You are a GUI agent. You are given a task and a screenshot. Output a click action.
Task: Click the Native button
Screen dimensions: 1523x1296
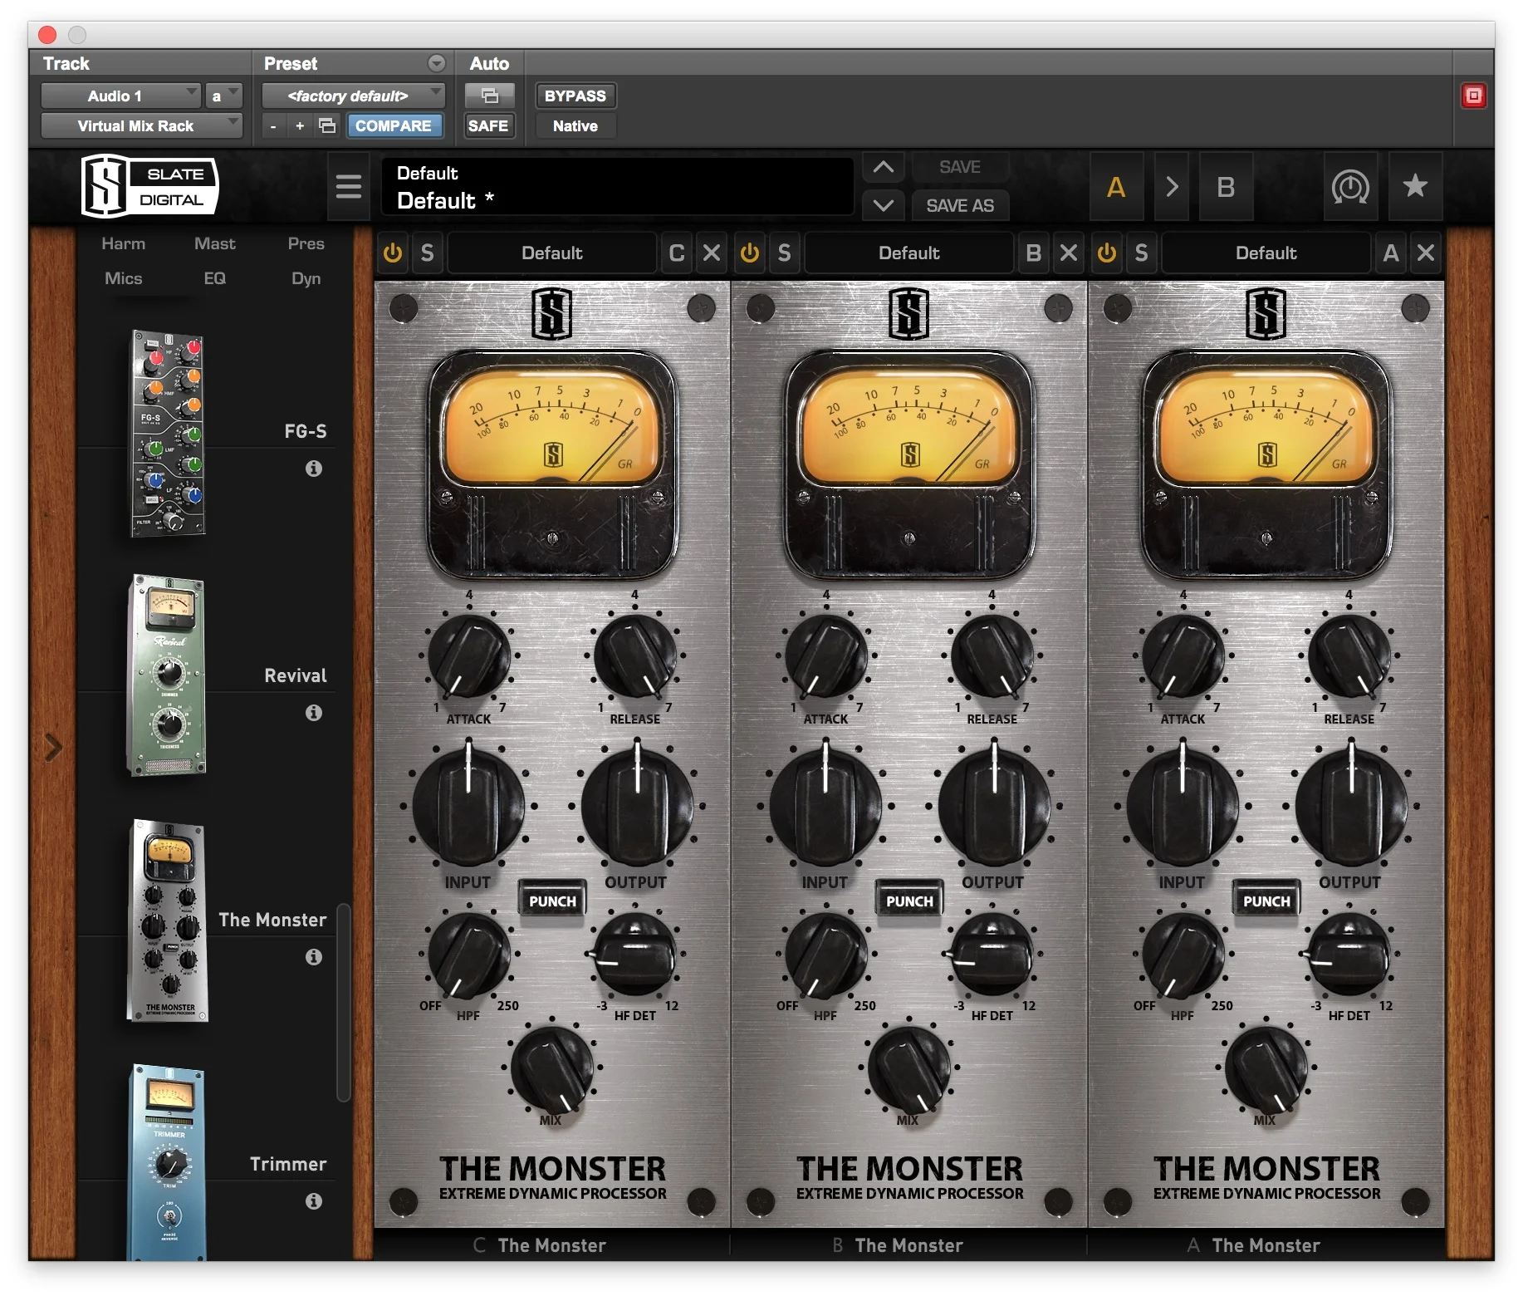pos(575,125)
